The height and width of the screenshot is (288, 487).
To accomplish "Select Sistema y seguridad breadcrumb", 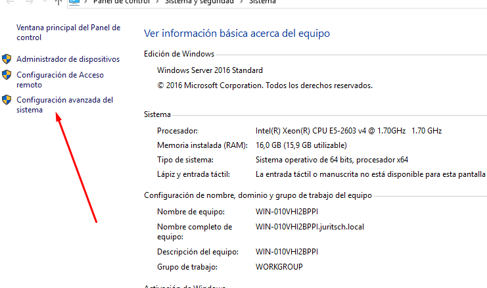I will pos(199,2).
